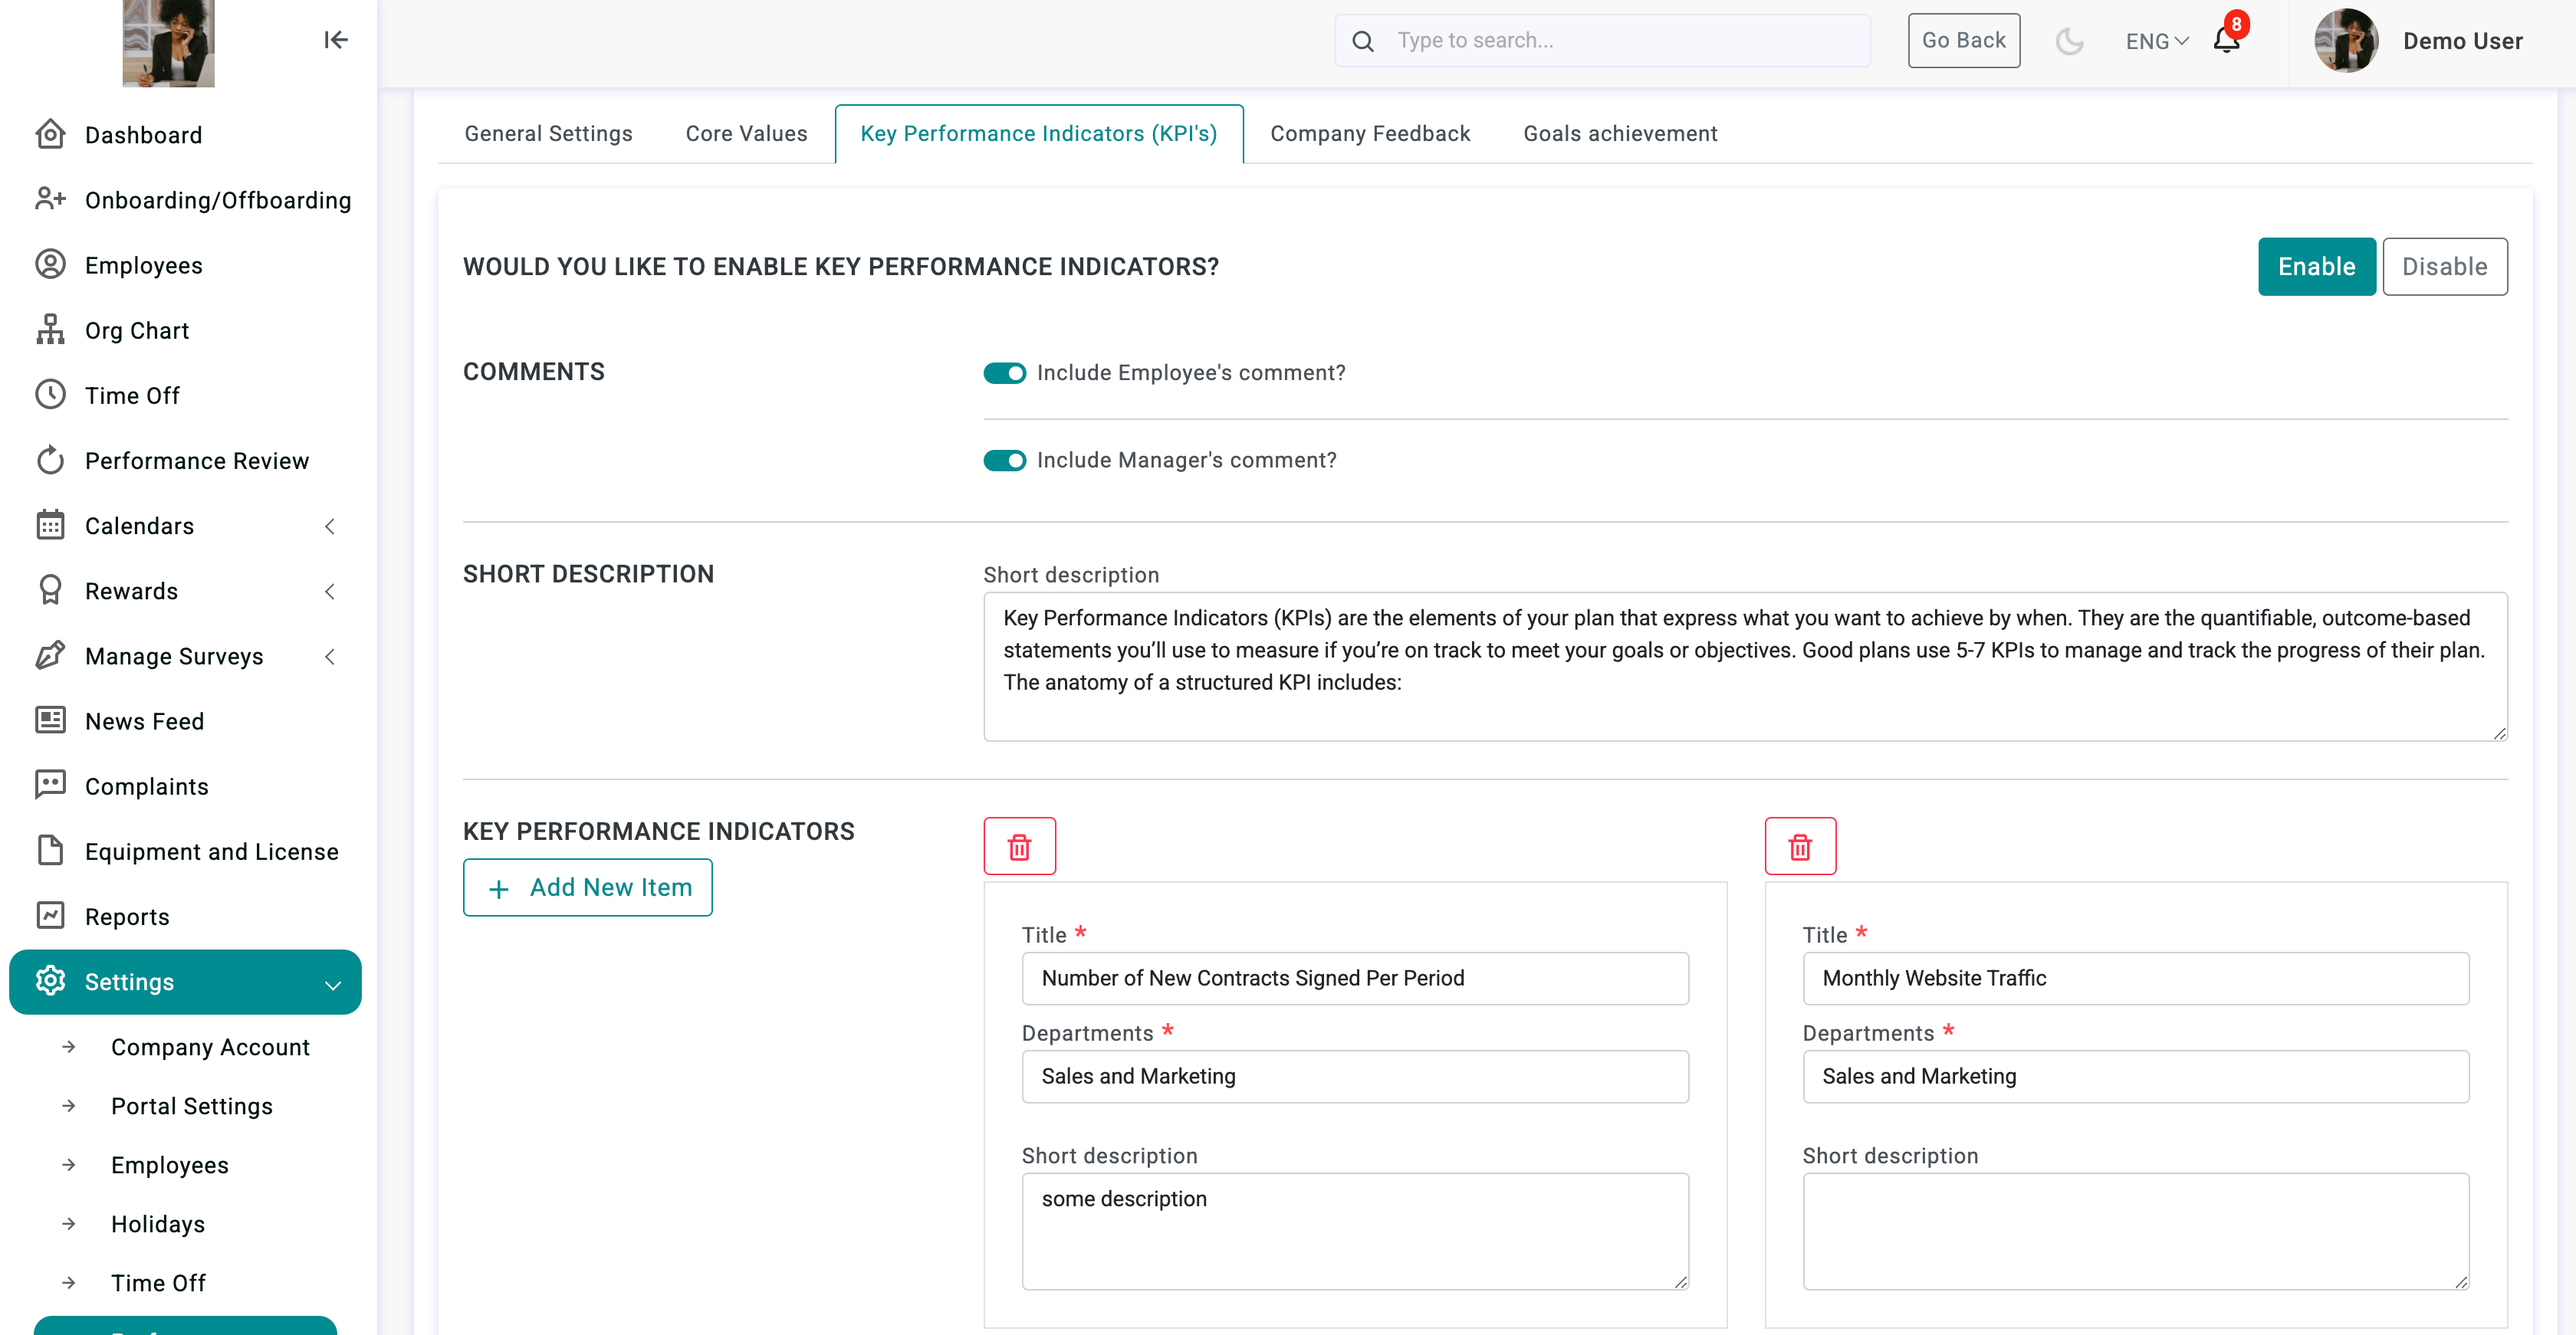
Task: Toggle Include Employee's comment switch
Action: 1004,372
